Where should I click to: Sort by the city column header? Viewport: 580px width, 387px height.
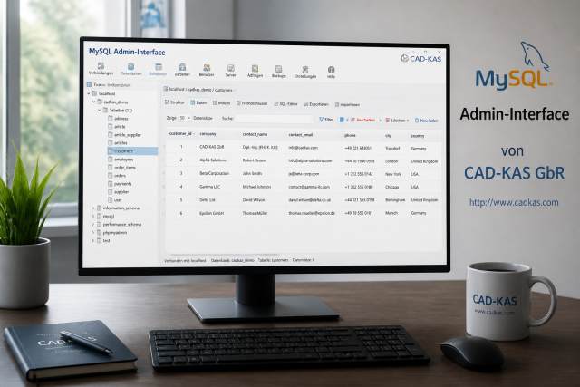(x=389, y=136)
